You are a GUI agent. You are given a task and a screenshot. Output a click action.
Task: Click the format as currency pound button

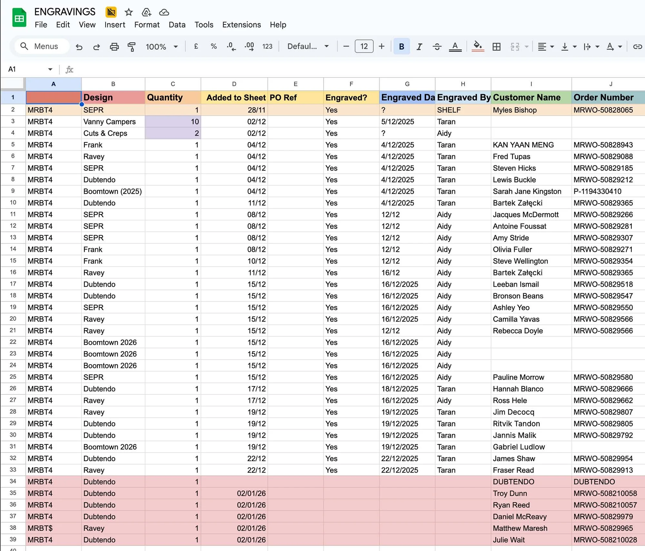196,46
